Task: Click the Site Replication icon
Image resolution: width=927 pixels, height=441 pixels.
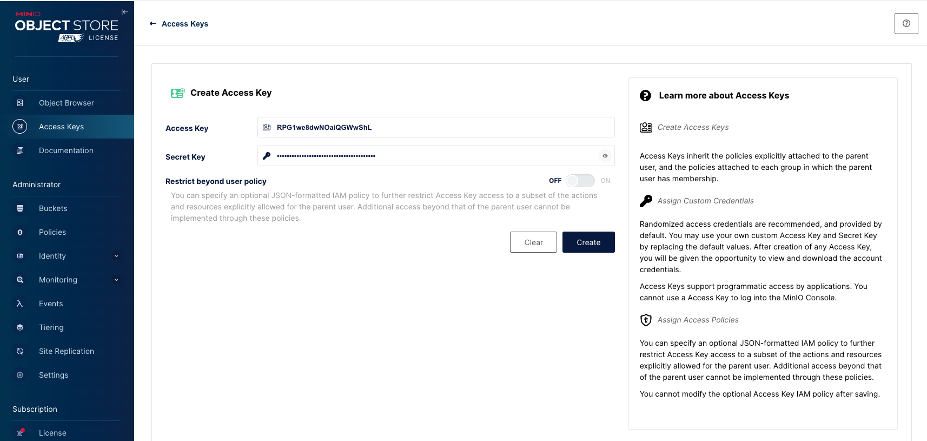Action: (20, 351)
